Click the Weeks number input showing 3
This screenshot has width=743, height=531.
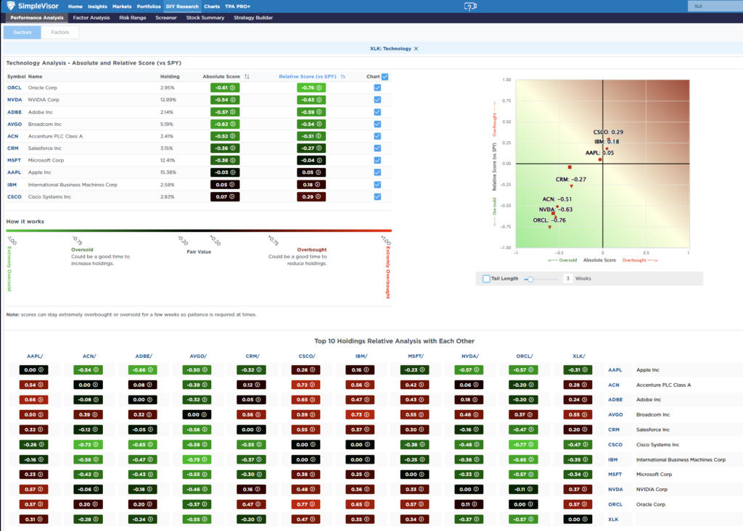tap(569, 278)
